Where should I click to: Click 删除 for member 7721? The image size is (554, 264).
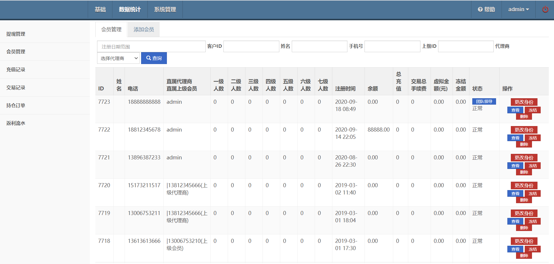[524, 172]
